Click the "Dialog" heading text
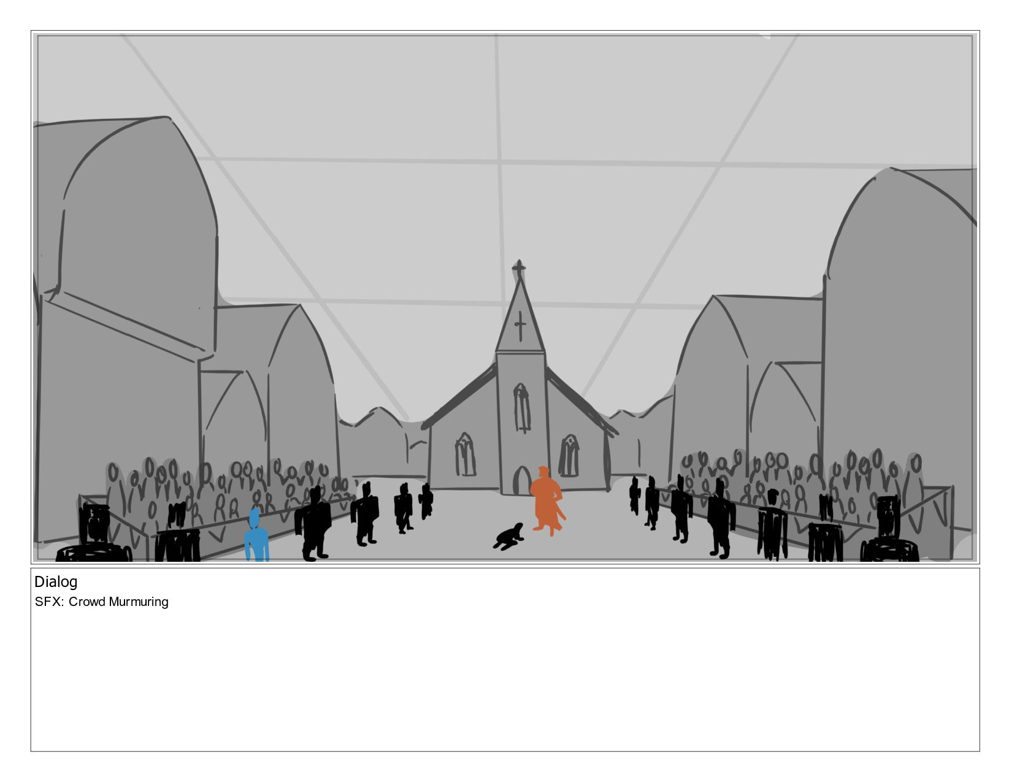 (x=56, y=582)
